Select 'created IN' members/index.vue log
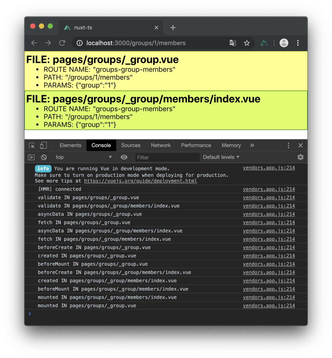This screenshot has width=332, height=358. click(166, 281)
